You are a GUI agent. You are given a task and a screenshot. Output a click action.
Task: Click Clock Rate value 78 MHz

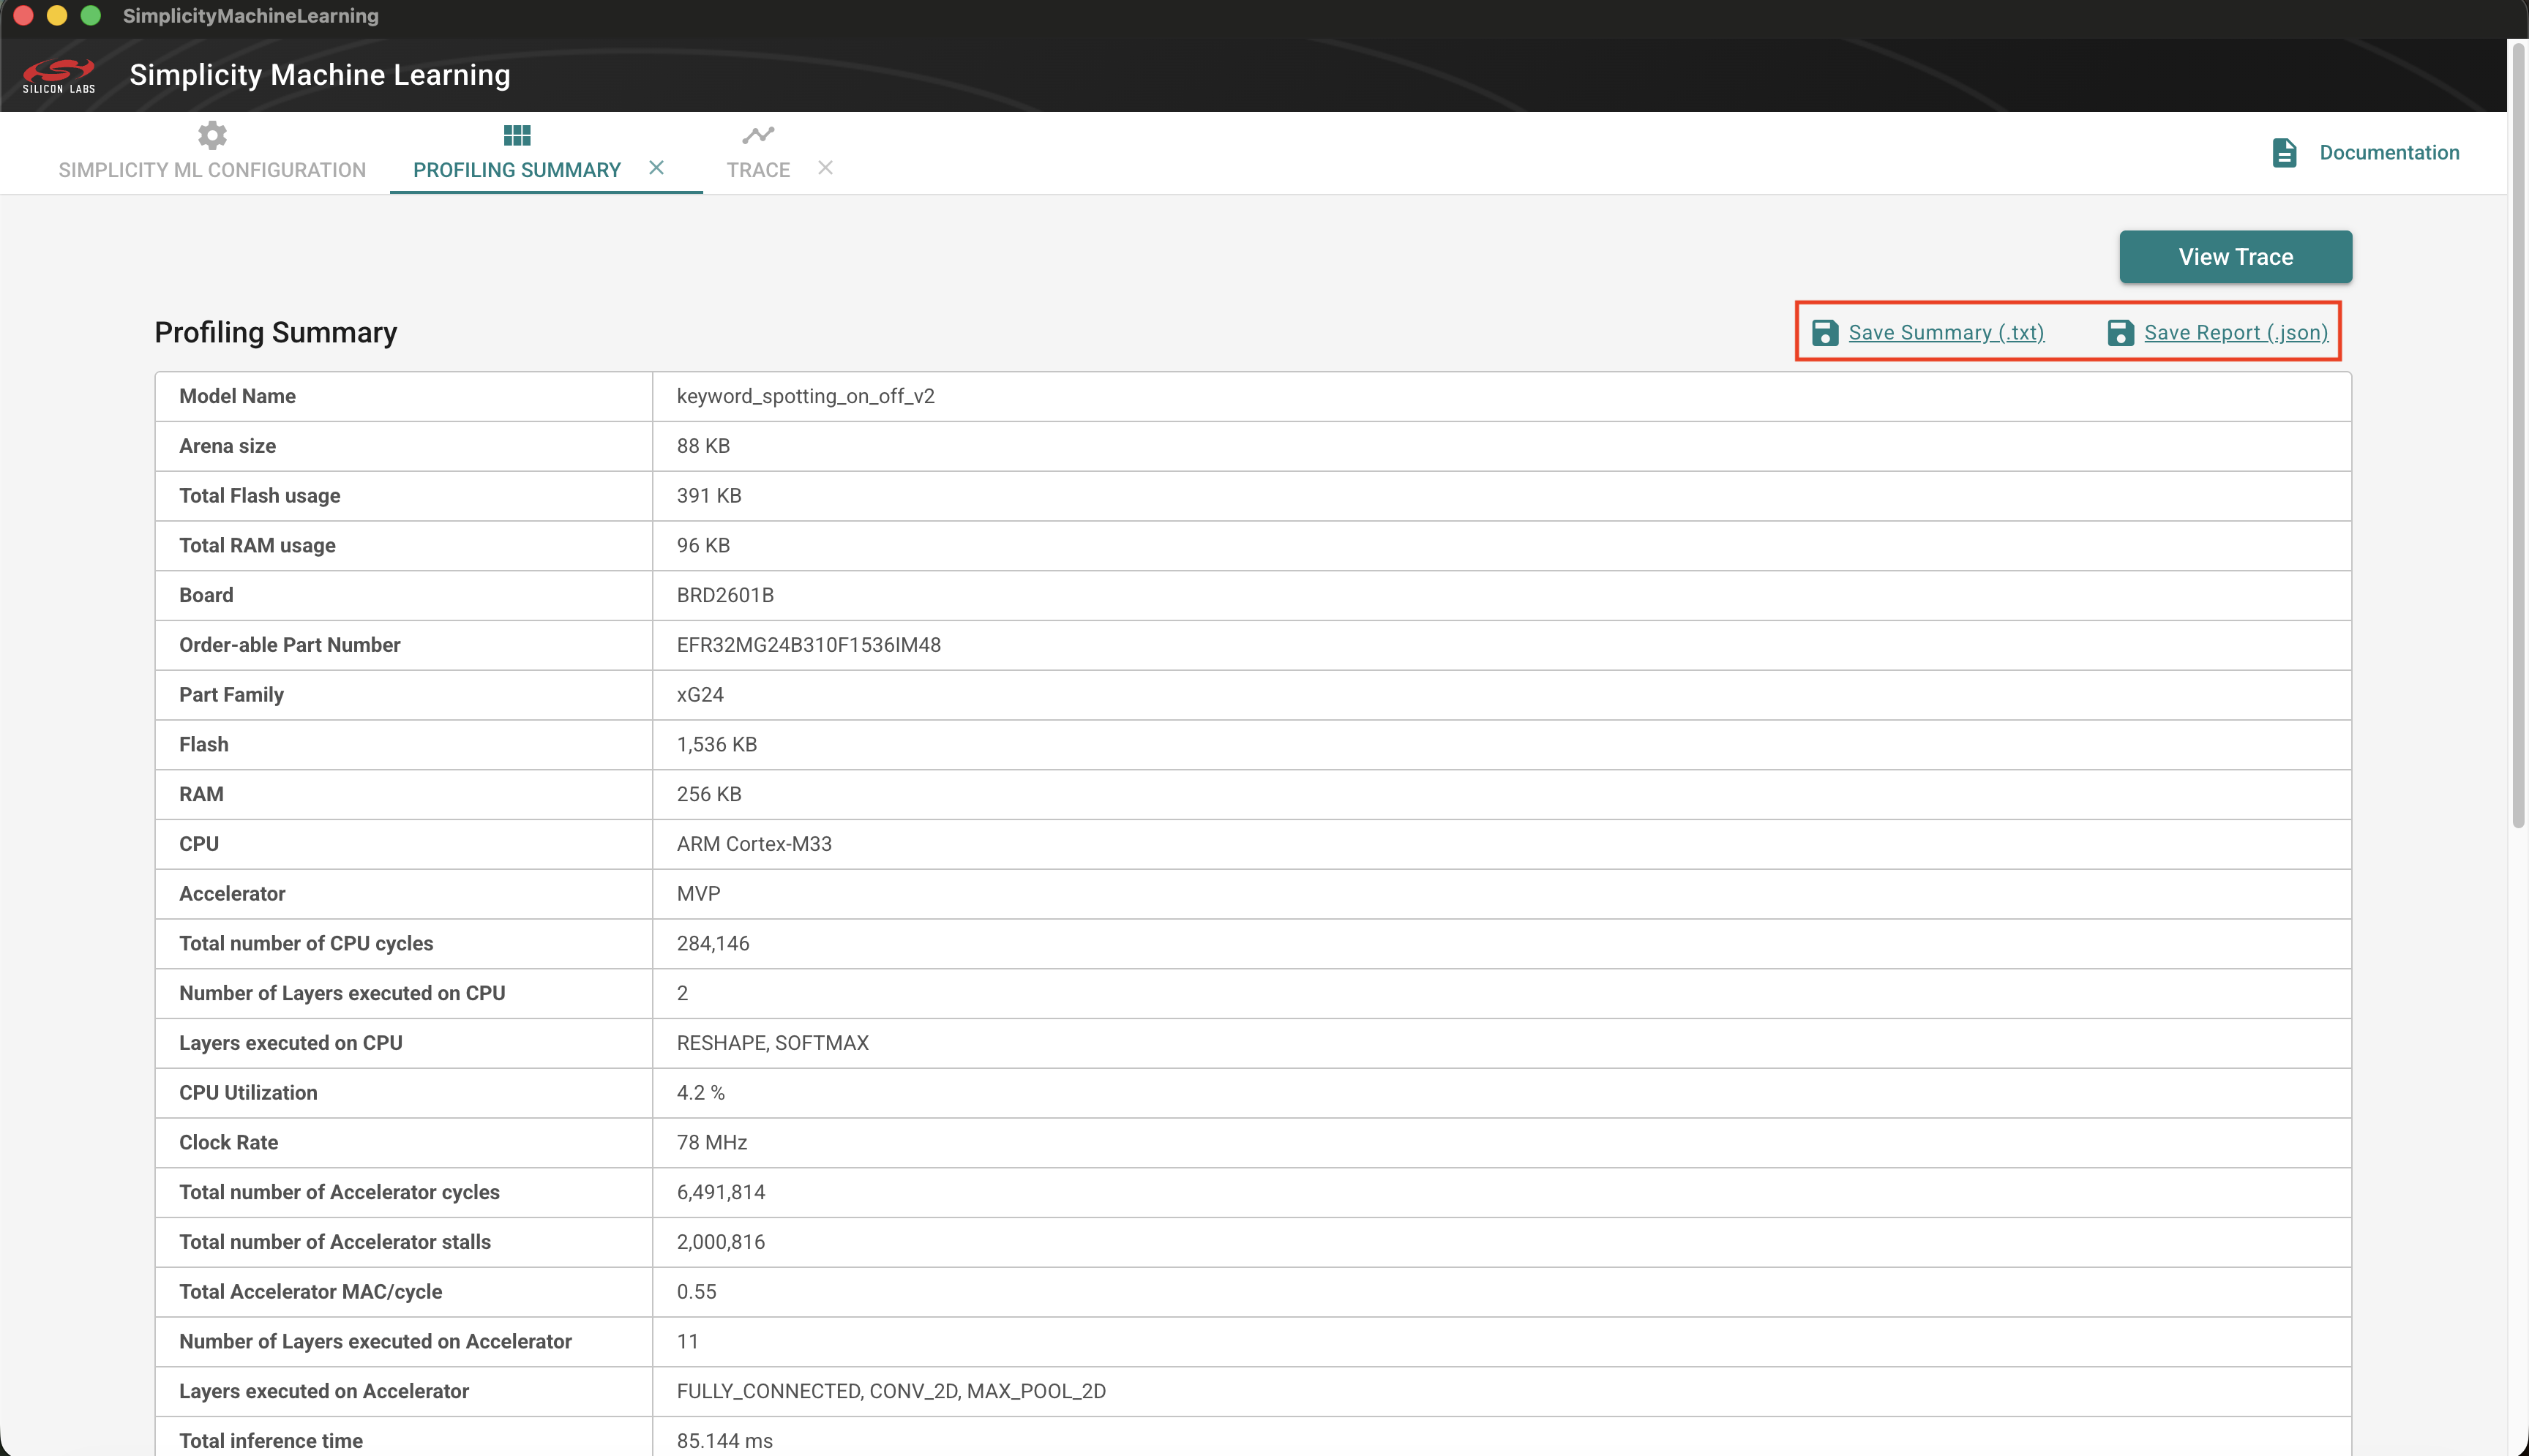click(712, 1143)
